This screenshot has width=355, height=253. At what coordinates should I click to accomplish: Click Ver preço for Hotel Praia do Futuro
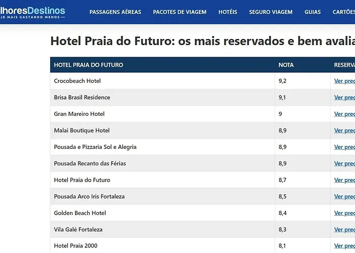344,180
